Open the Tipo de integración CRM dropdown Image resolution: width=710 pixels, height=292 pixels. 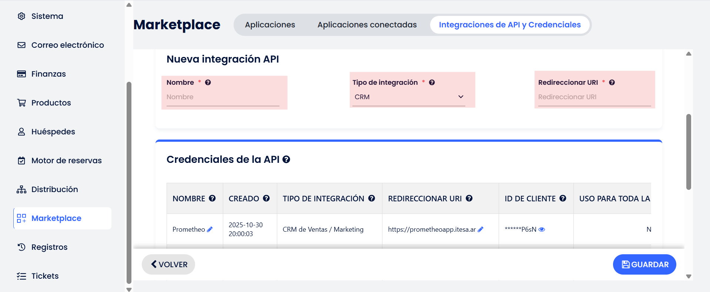[x=408, y=97]
